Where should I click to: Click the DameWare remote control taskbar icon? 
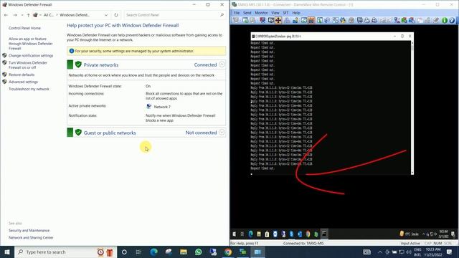pos(243,252)
